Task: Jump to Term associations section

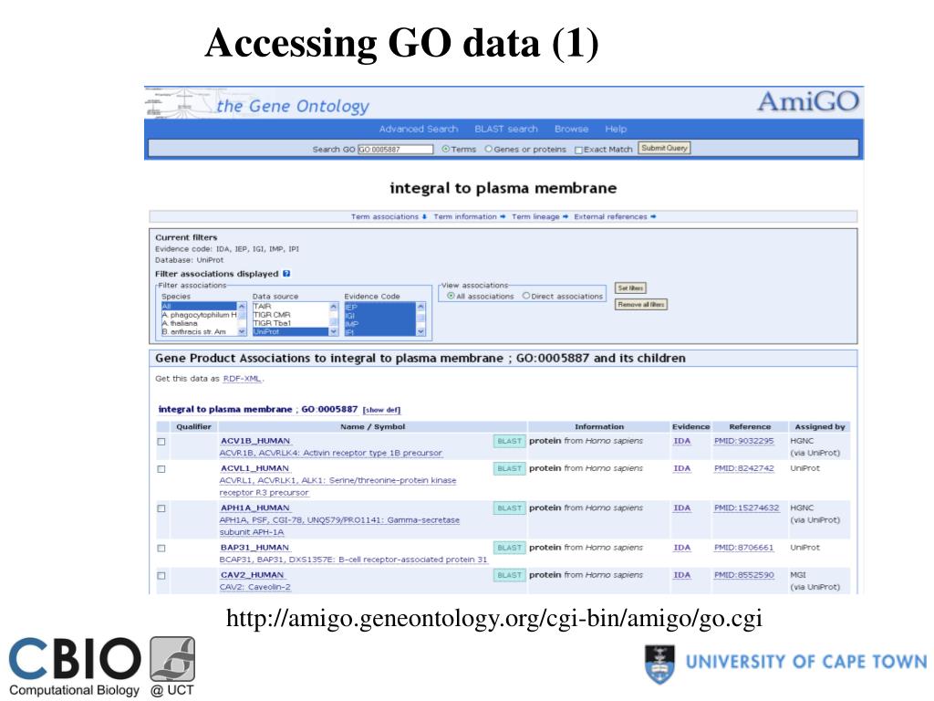Action: (x=389, y=216)
